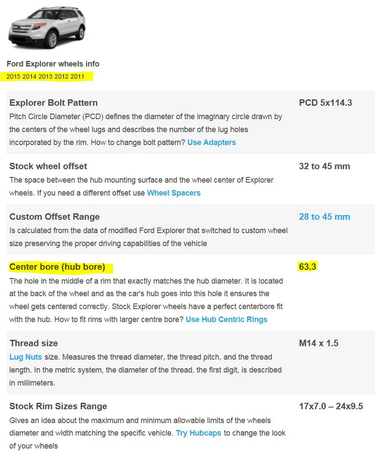
Task: Click the Stock wheel offset heading
Action: click(x=48, y=166)
